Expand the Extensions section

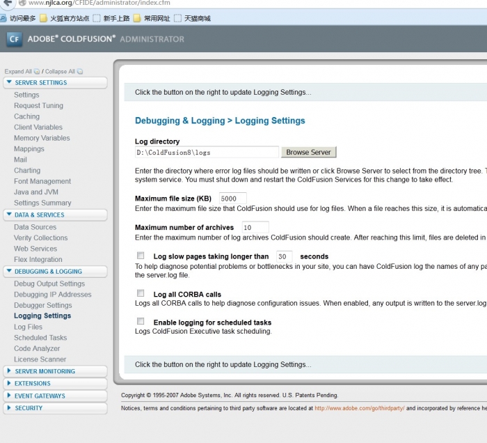tap(55, 383)
